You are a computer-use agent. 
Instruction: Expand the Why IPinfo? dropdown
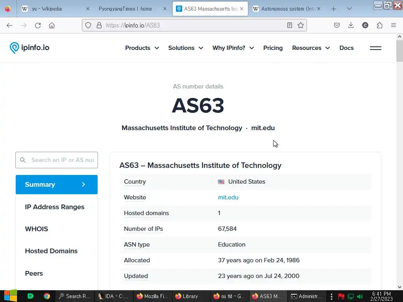click(x=233, y=48)
